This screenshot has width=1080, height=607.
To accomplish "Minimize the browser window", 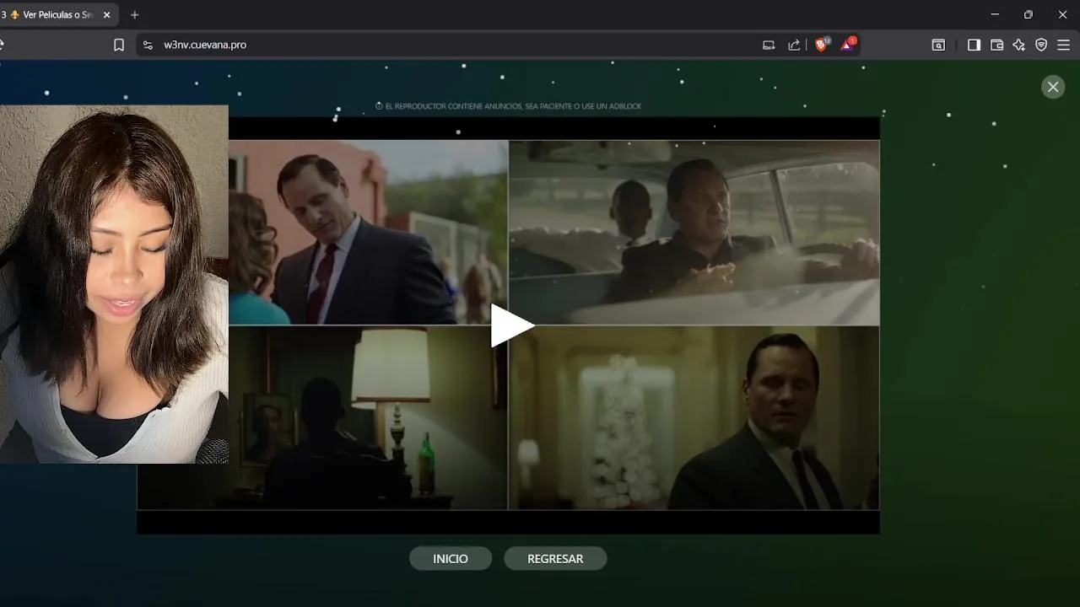I will (x=995, y=14).
